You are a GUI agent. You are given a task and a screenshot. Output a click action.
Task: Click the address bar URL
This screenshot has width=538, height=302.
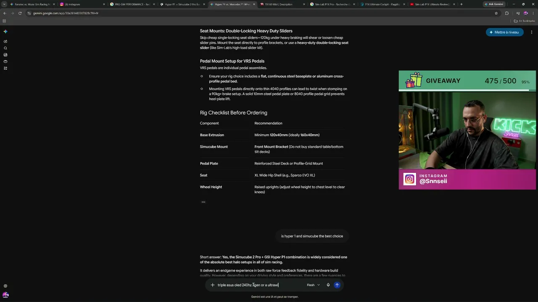66,13
